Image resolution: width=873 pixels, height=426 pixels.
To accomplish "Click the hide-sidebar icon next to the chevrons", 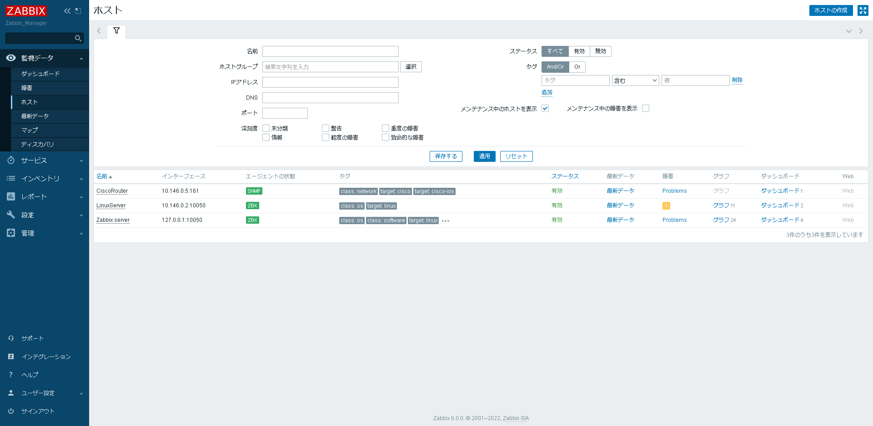I will point(78,10).
